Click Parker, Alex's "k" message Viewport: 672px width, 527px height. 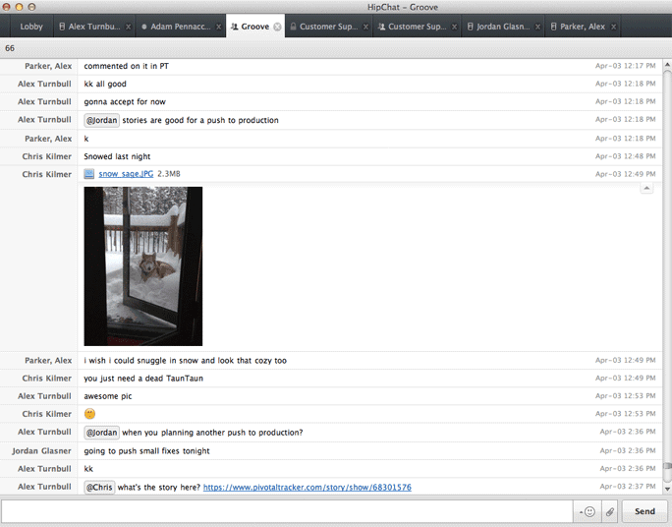click(86, 139)
